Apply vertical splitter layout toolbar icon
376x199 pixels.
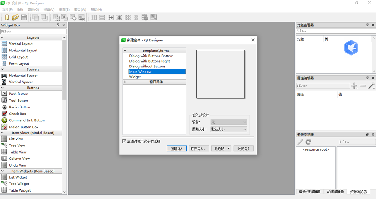[119, 17]
